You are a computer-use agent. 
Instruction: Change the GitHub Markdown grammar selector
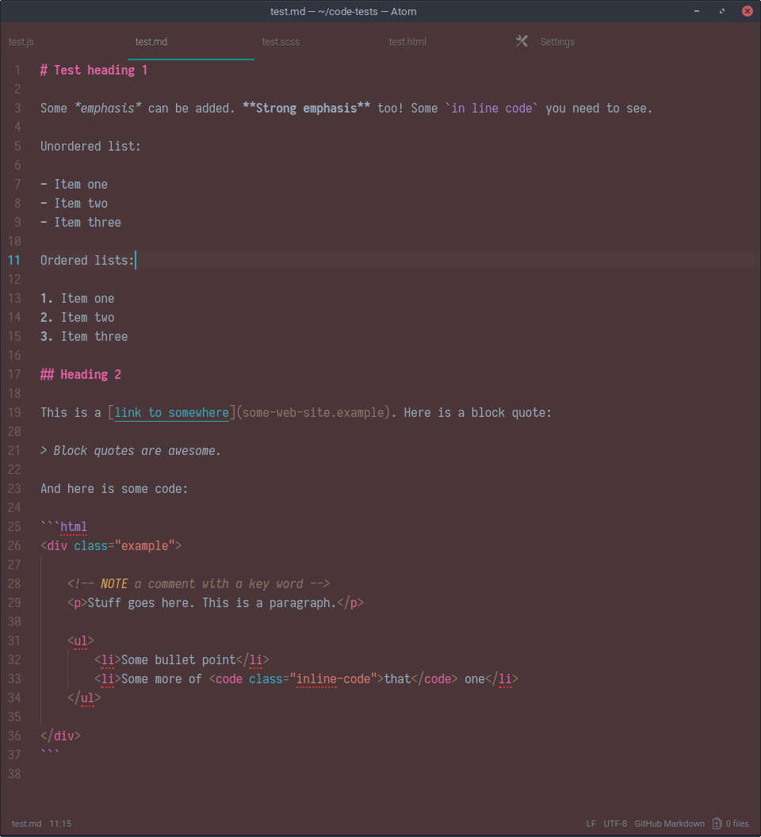669,824
